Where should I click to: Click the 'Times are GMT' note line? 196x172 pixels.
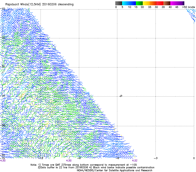click(x=84, y=165)
